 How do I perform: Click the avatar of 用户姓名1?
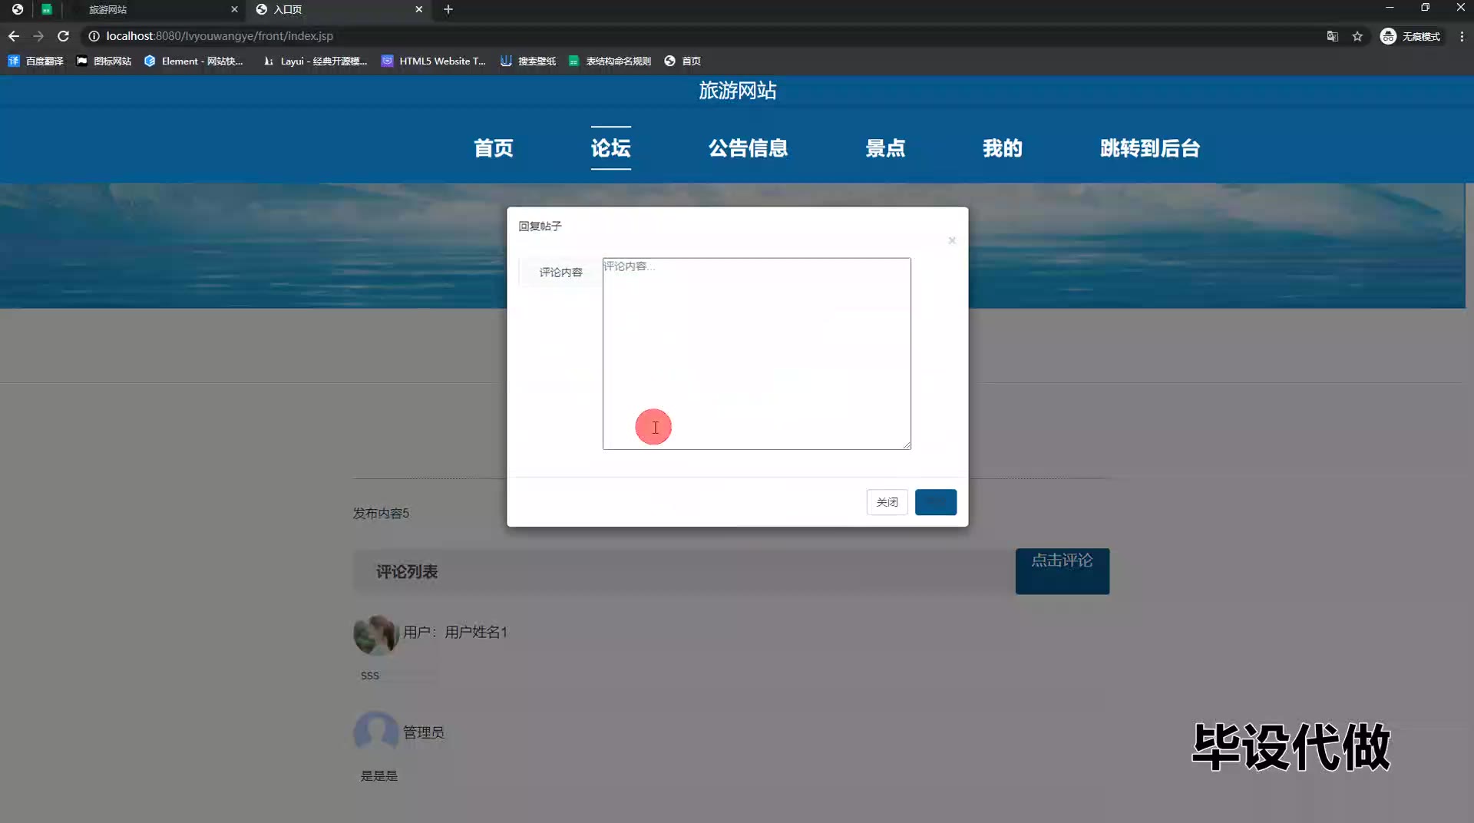click(376, 634)
